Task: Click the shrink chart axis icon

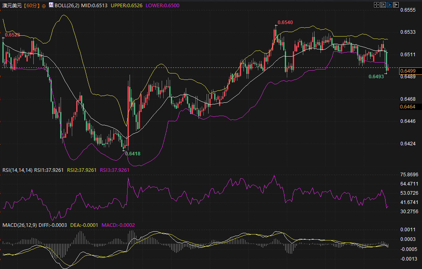Action: [383, 5]
